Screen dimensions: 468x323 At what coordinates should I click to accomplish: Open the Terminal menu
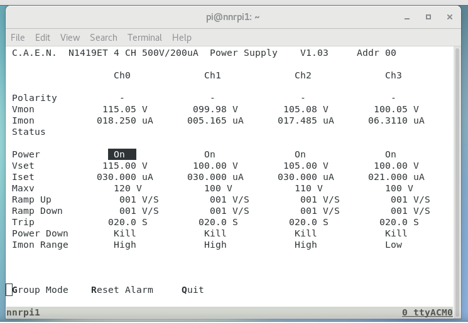pyautogui.click(x=144, y=38)
